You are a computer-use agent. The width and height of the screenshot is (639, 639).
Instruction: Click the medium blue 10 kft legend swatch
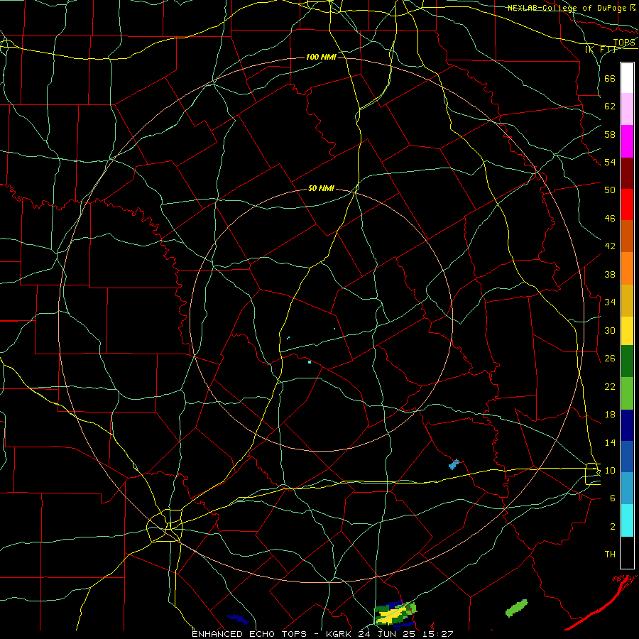coord(627,457)
